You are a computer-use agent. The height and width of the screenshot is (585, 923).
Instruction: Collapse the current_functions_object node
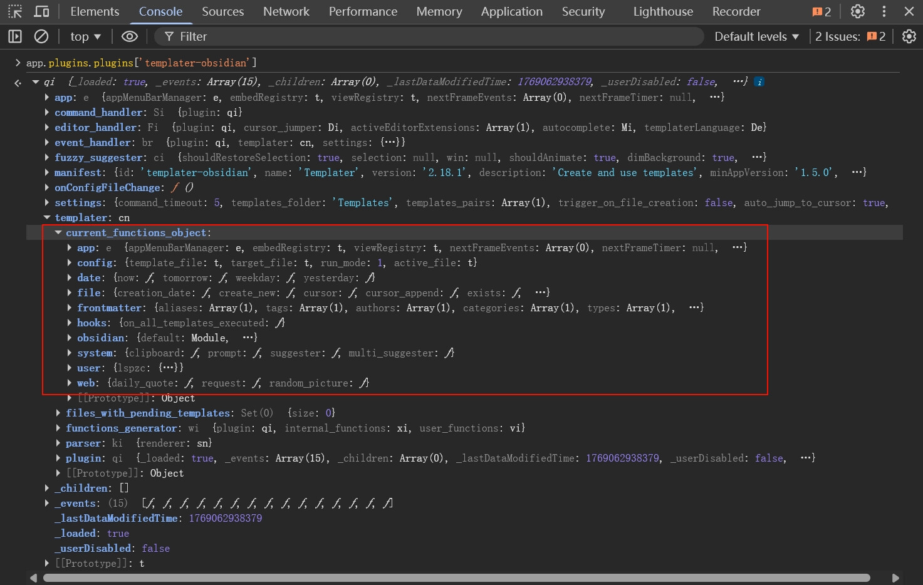[x=58, y=232]
